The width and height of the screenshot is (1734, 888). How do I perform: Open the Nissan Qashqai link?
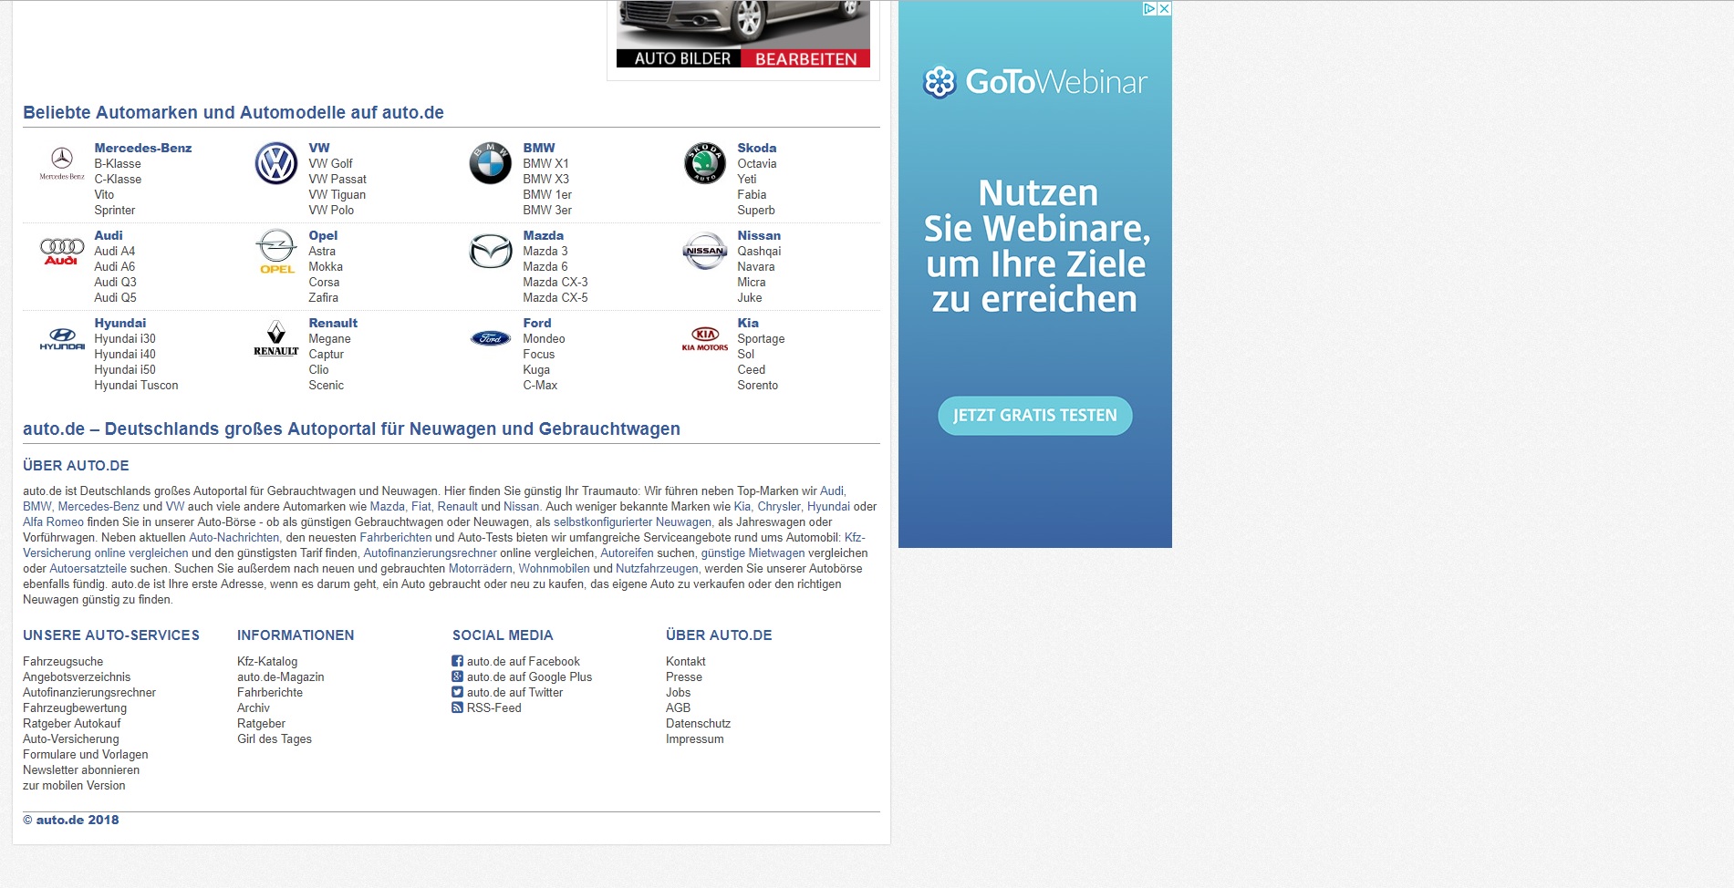click(759, 251)
